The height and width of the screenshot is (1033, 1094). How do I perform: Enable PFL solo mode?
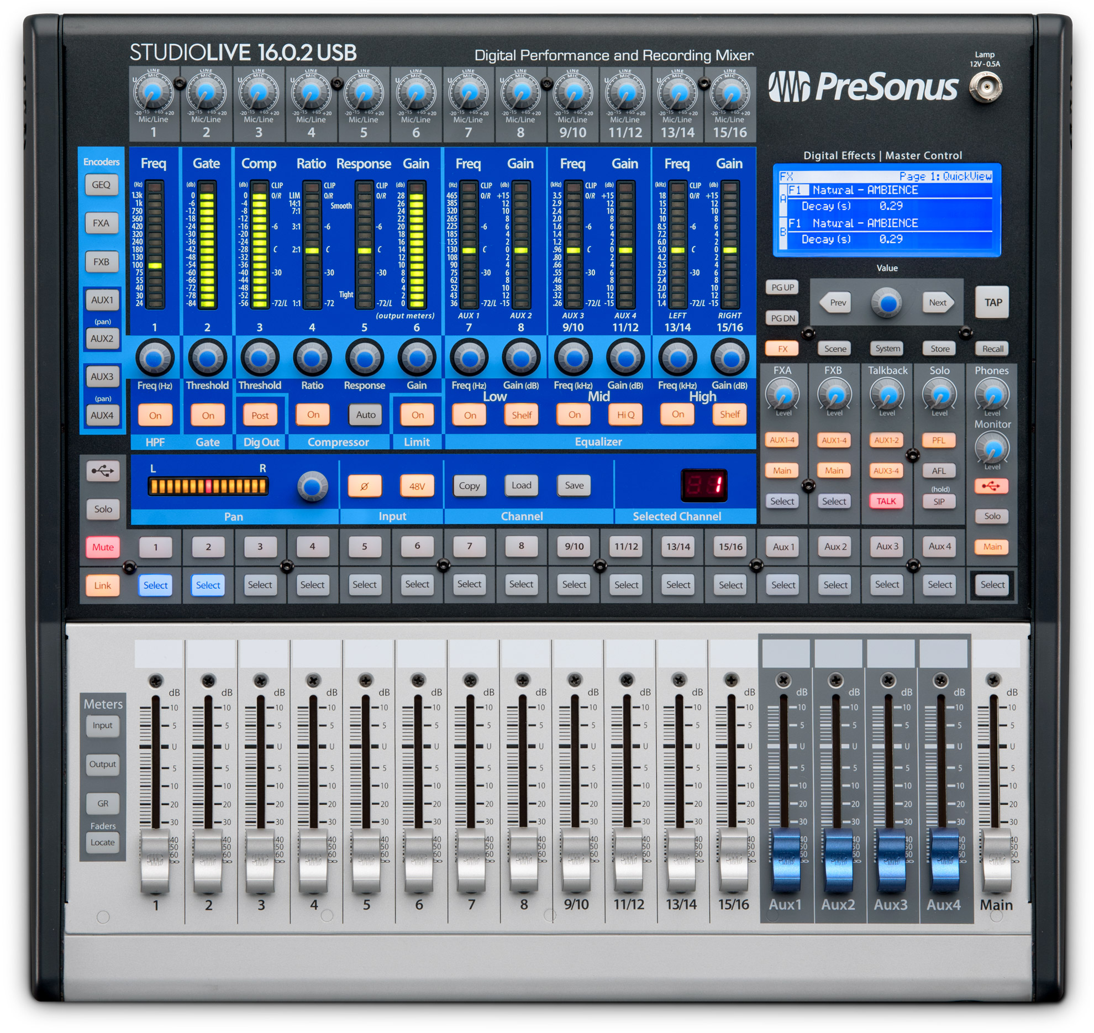pyautogui.click(x=939, y=440)
